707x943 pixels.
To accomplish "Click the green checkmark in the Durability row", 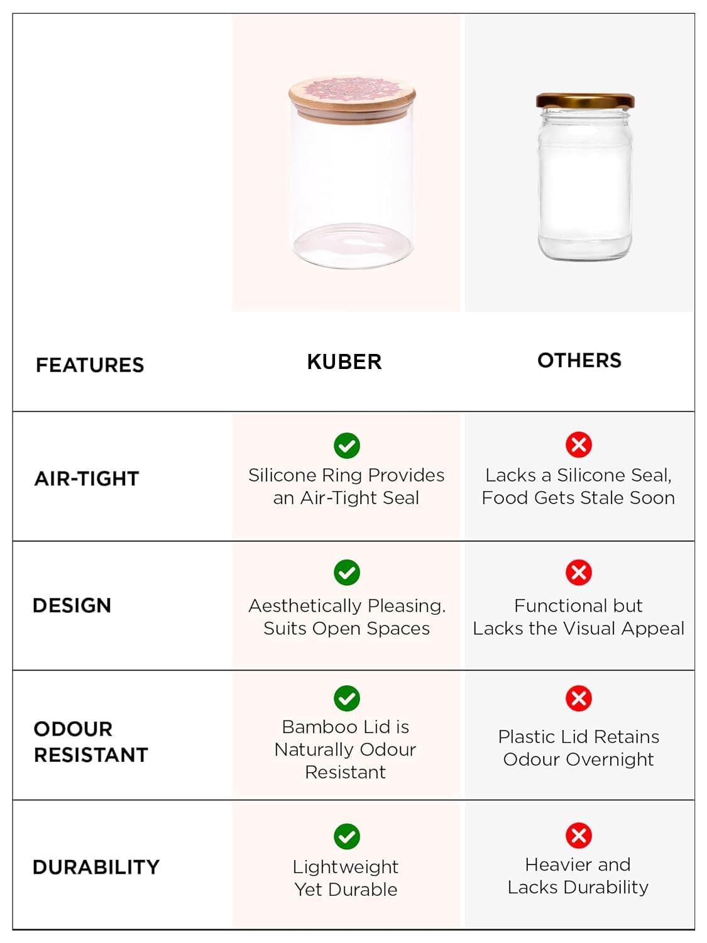I will click(346, 837).
